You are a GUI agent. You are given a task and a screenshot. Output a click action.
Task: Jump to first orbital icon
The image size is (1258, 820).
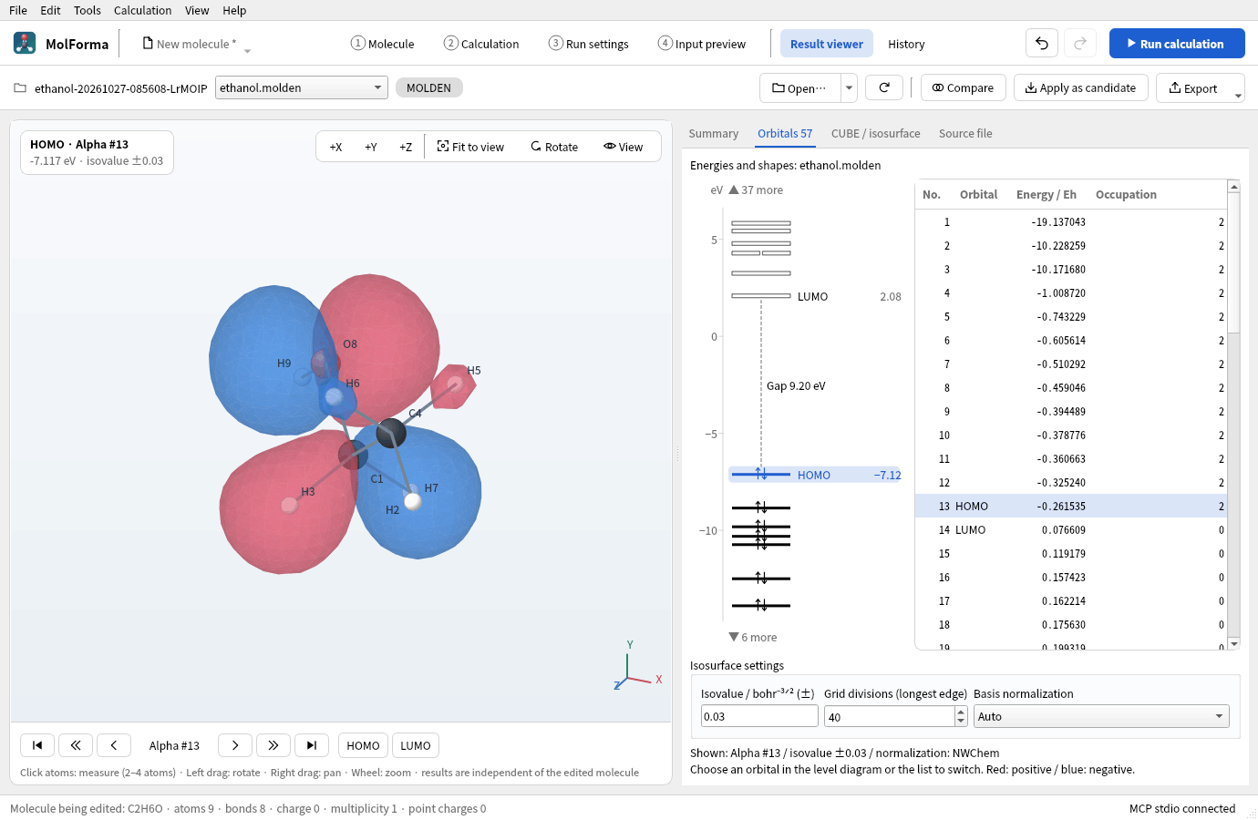click(x=37, y=745)
